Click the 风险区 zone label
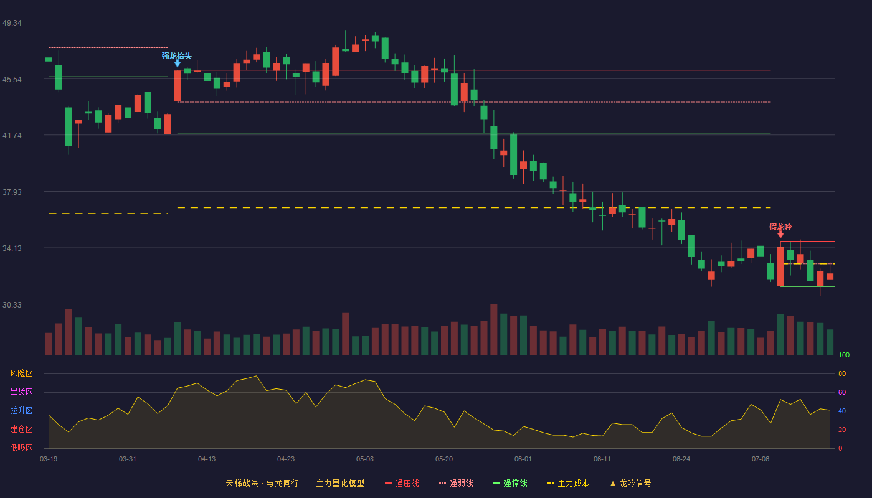 click(21, 374)
